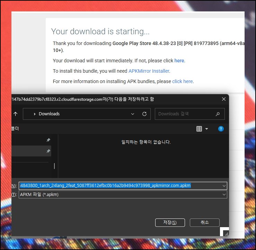Screen dimensions: 256x250
Task: Click the 'Your download is starting...' heading
Action: (x=100, y=31)
